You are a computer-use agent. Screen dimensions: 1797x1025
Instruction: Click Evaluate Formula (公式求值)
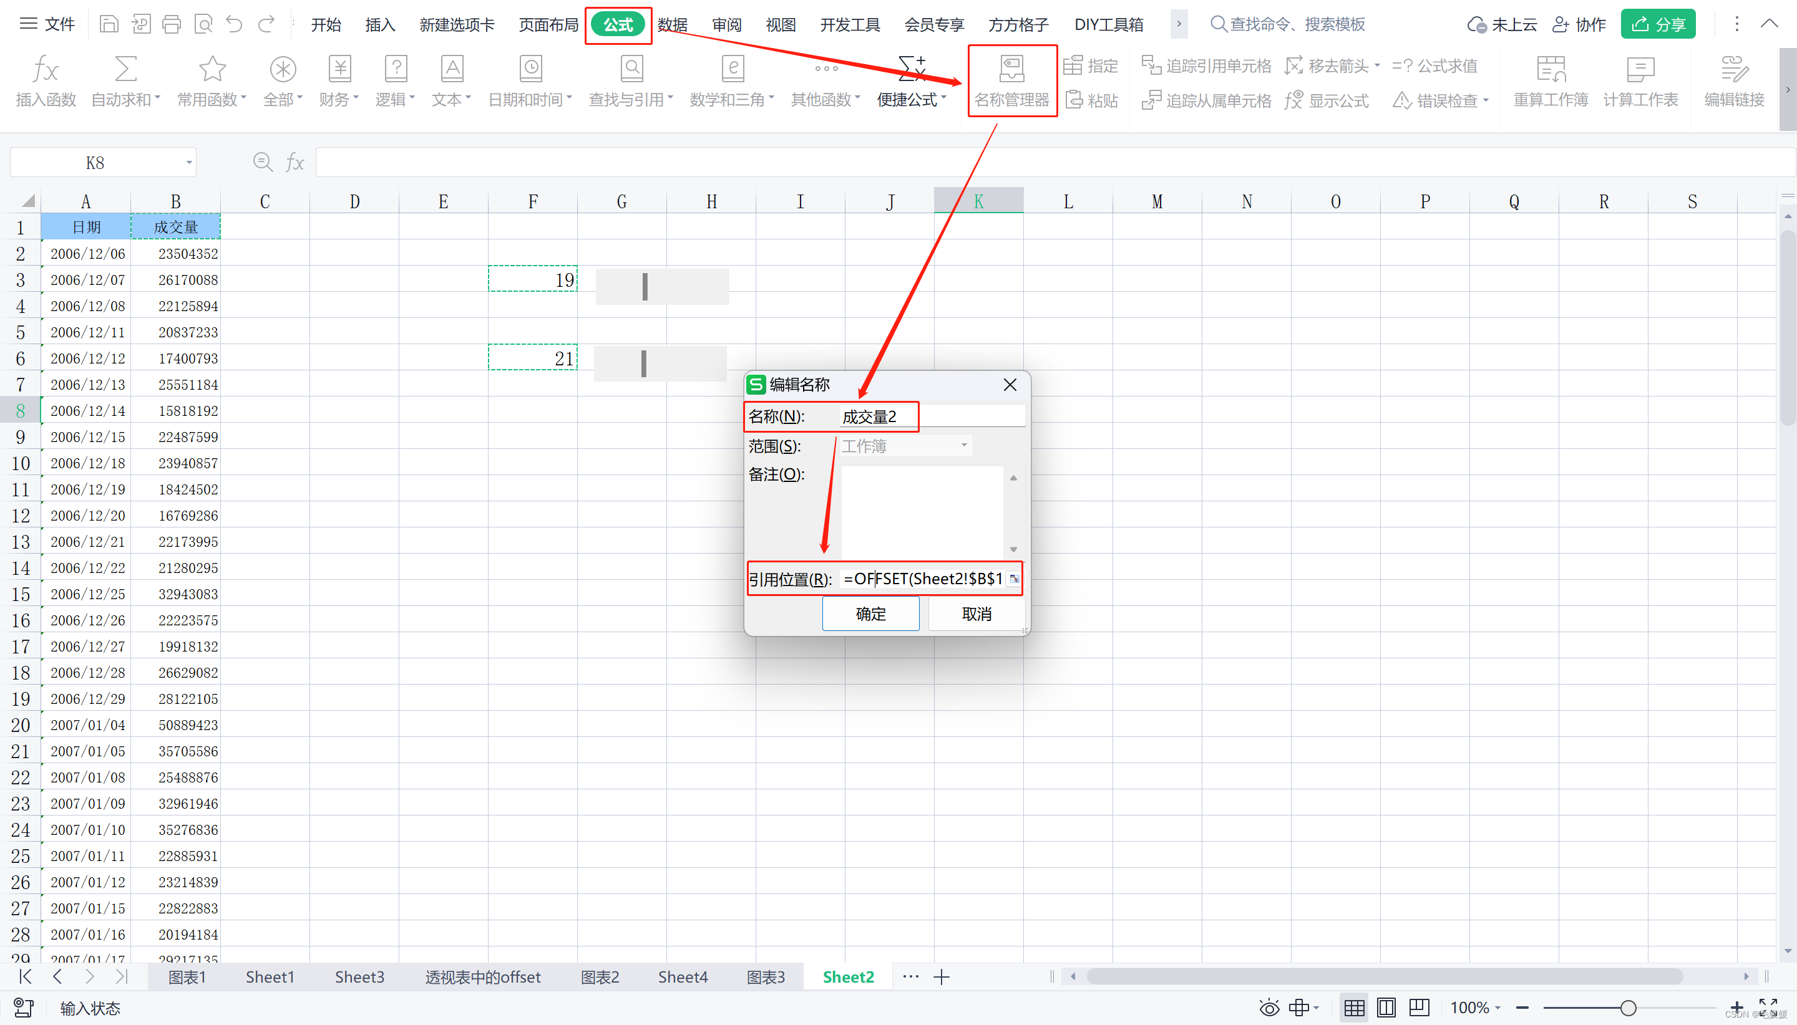[1435, 65]
